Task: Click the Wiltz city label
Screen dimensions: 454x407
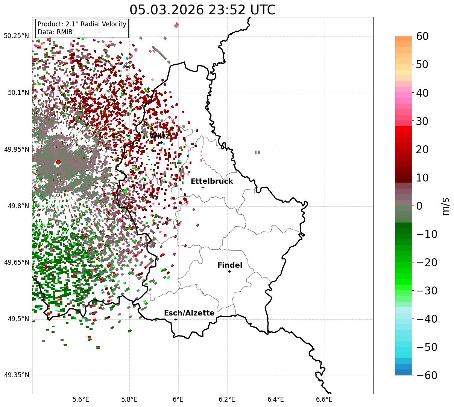Action: click(159, 136)
